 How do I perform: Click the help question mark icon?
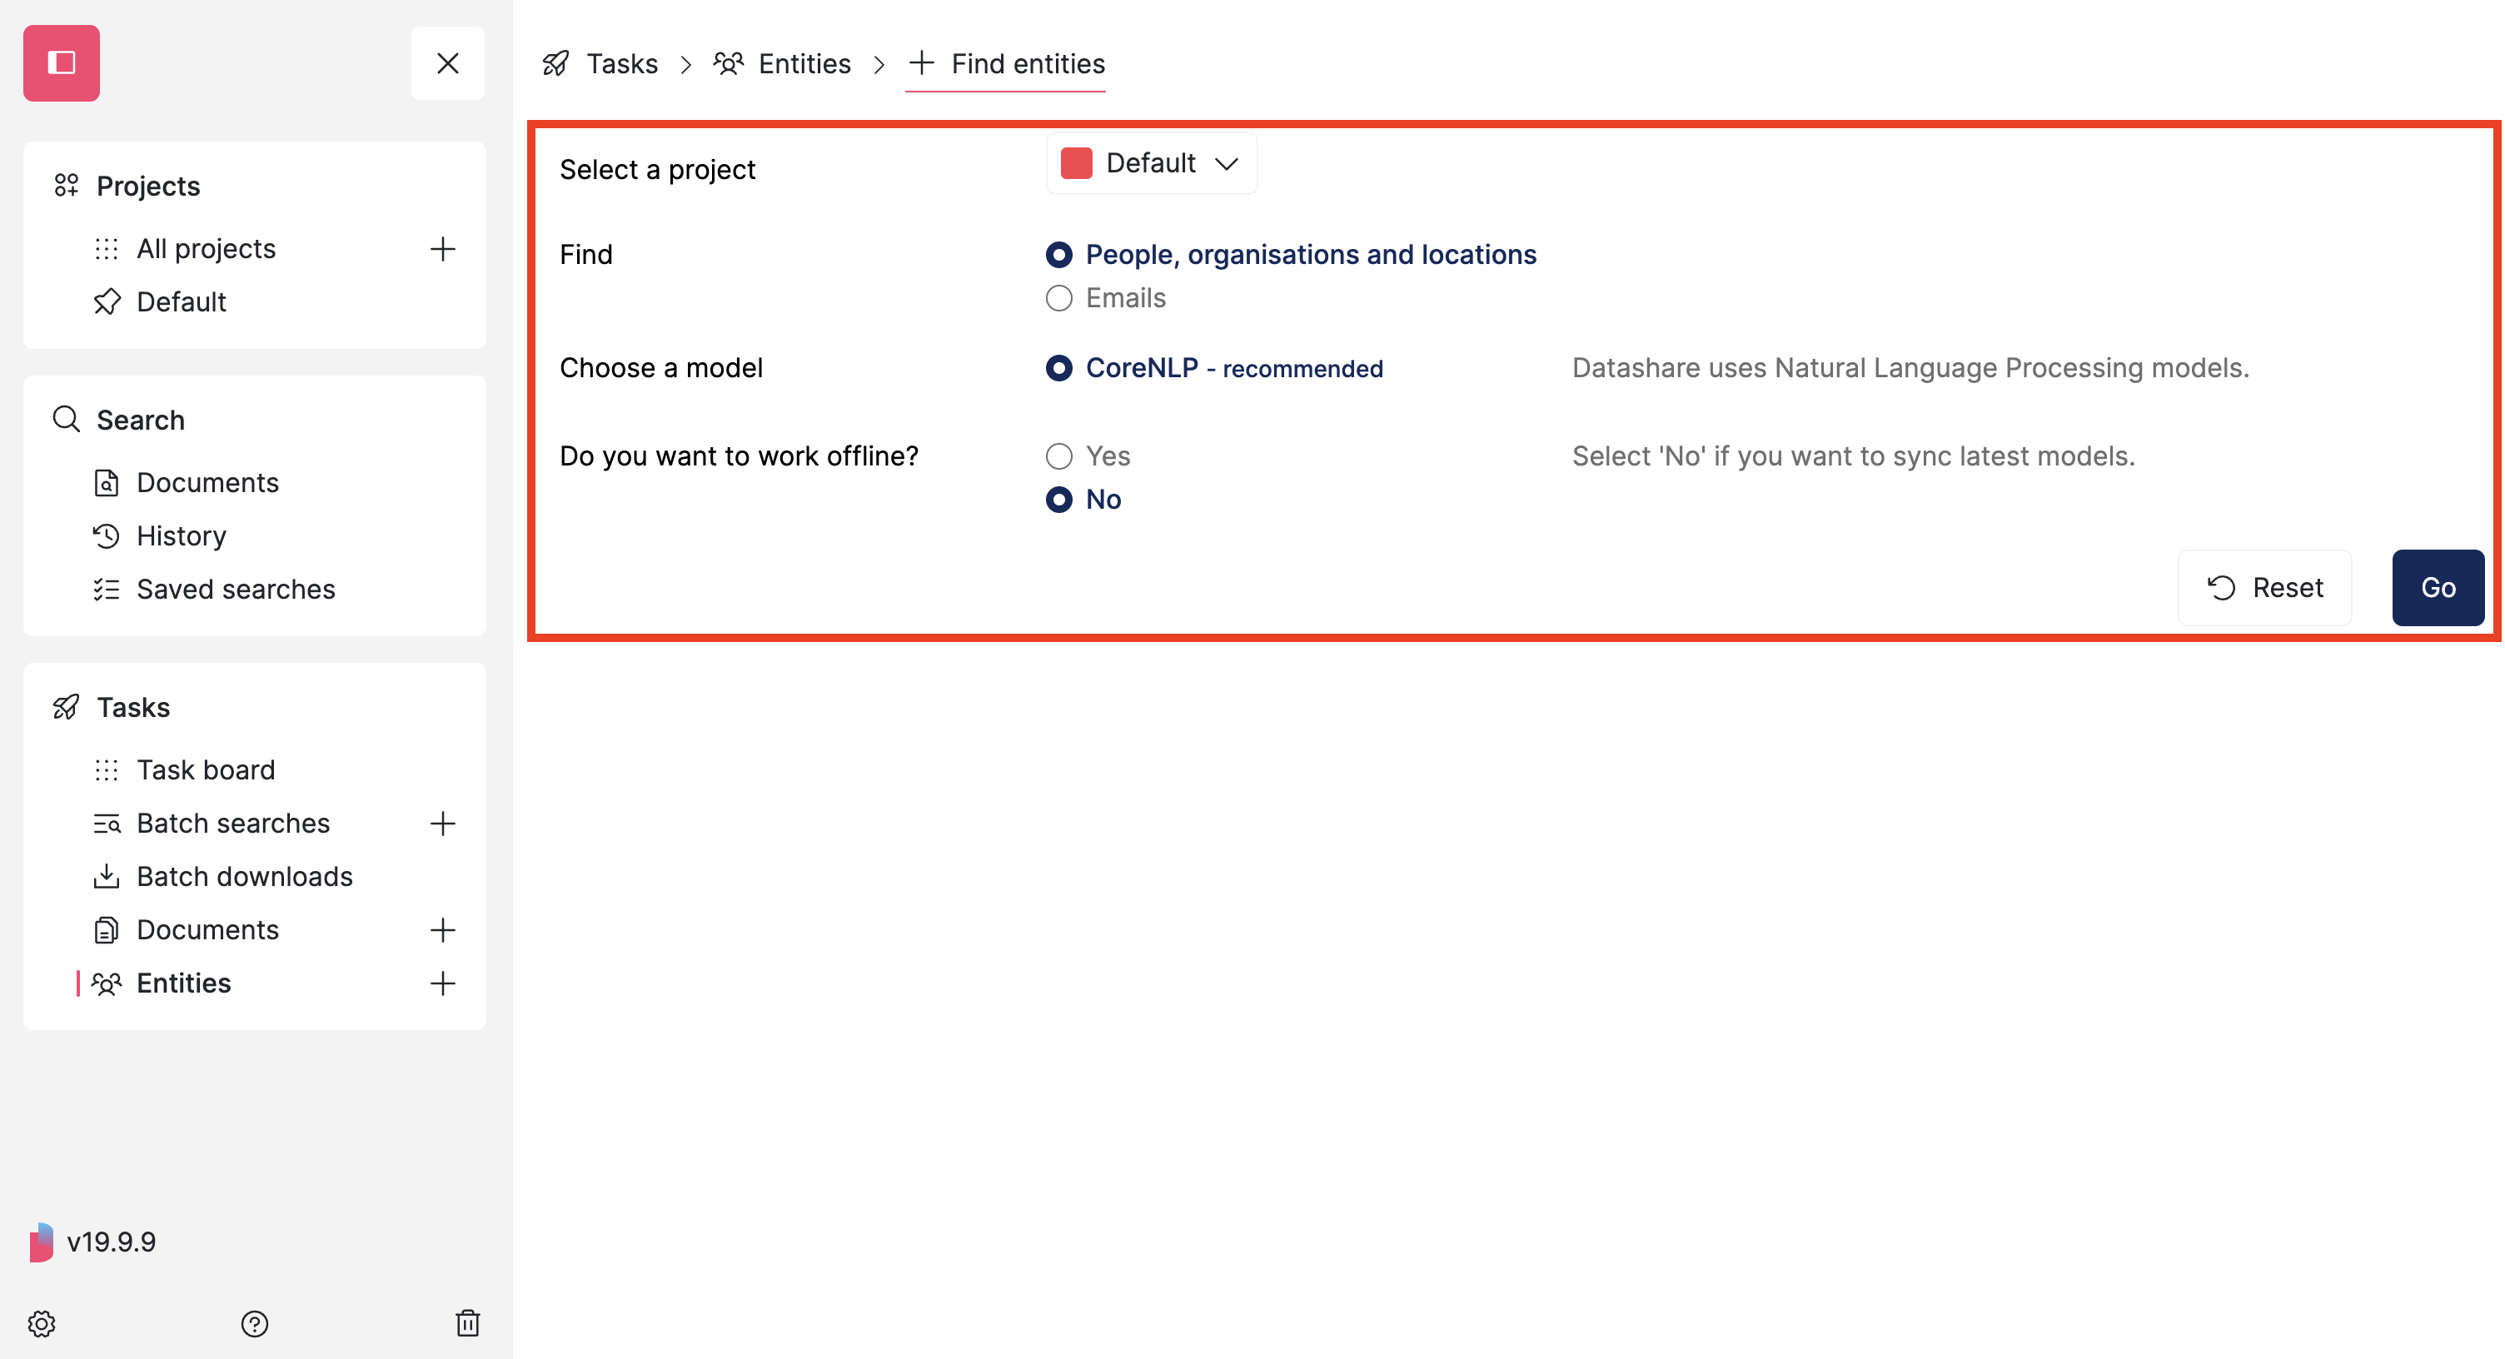[254, 1323]
